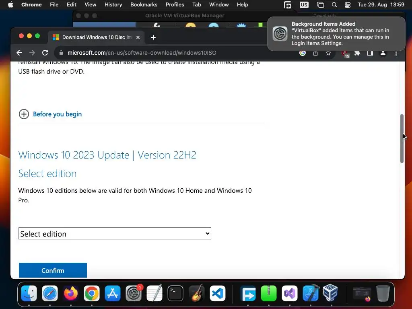412x309 pixels.
Task: Click the Windows 10 2023 Update heading
Action: tap(107, 155)
